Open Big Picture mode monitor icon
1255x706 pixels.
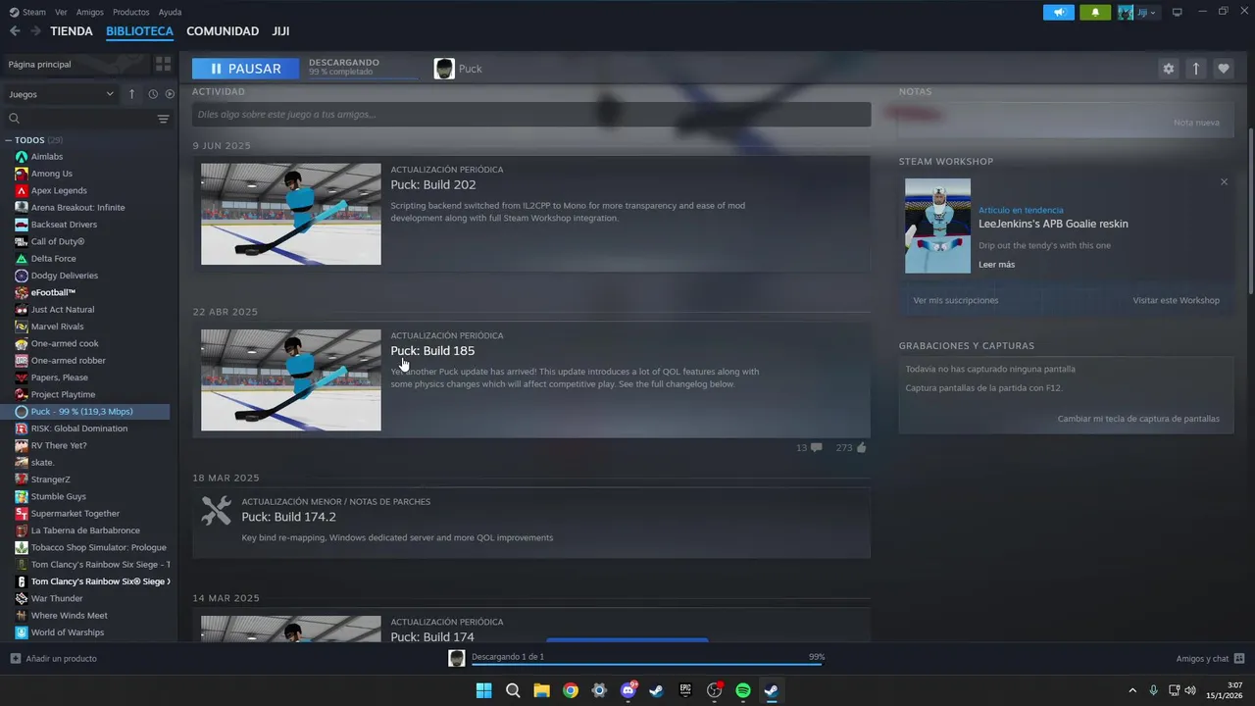click(1177, 13)
